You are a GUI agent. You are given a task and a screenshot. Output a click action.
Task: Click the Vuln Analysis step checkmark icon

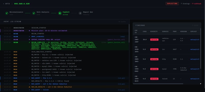[x=34, y=13]
